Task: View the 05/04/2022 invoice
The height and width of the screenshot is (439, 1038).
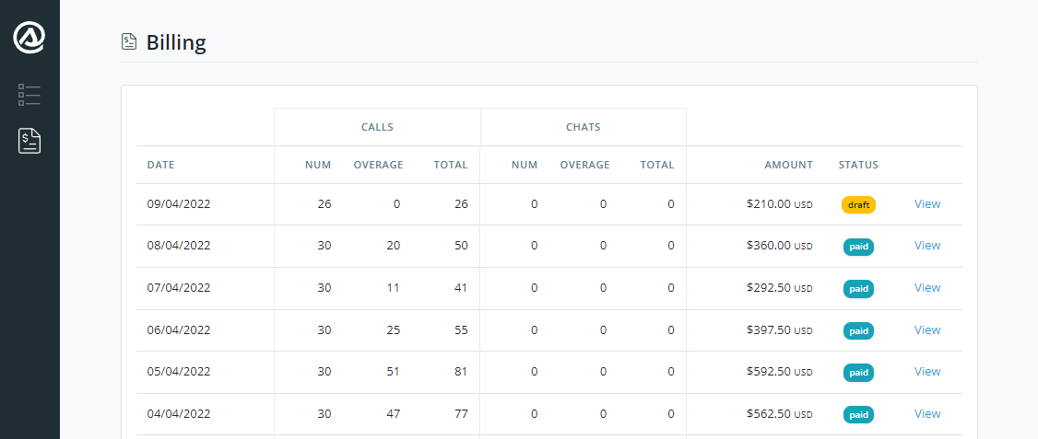Action: [926, 372]
